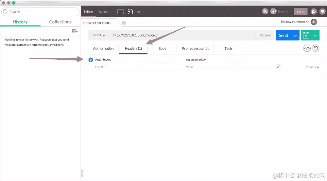Screen dimensions: 327x181
Task: Click the empty Header key field
Action: [138, 67]
